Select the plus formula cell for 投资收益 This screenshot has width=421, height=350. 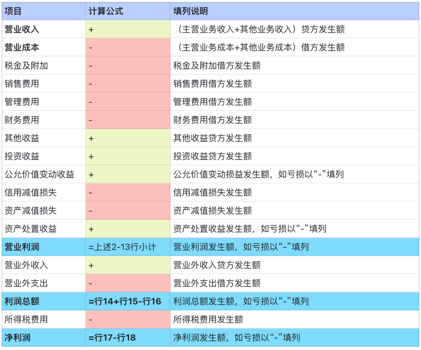click(127, 156)
